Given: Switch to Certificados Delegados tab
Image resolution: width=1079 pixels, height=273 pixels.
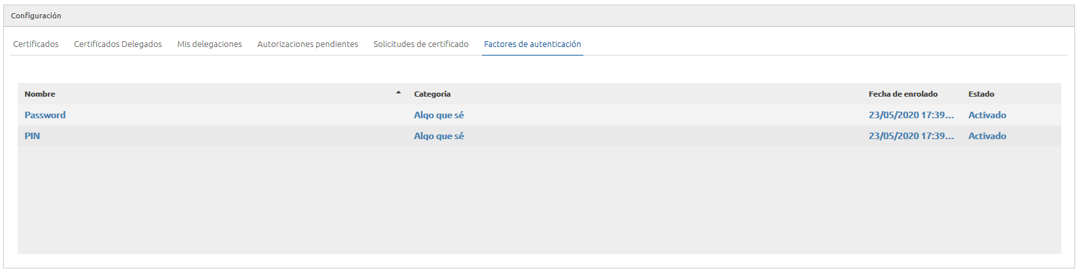Looking at the screenshot, I should 118,44.
